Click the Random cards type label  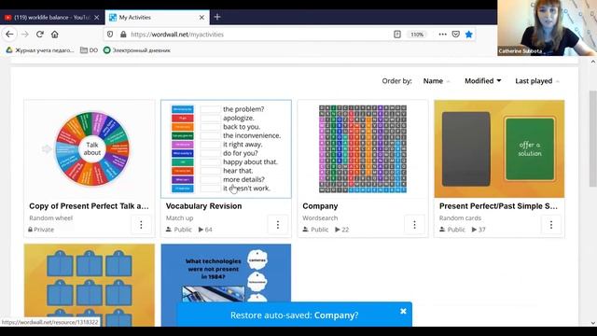pos(460,217)
